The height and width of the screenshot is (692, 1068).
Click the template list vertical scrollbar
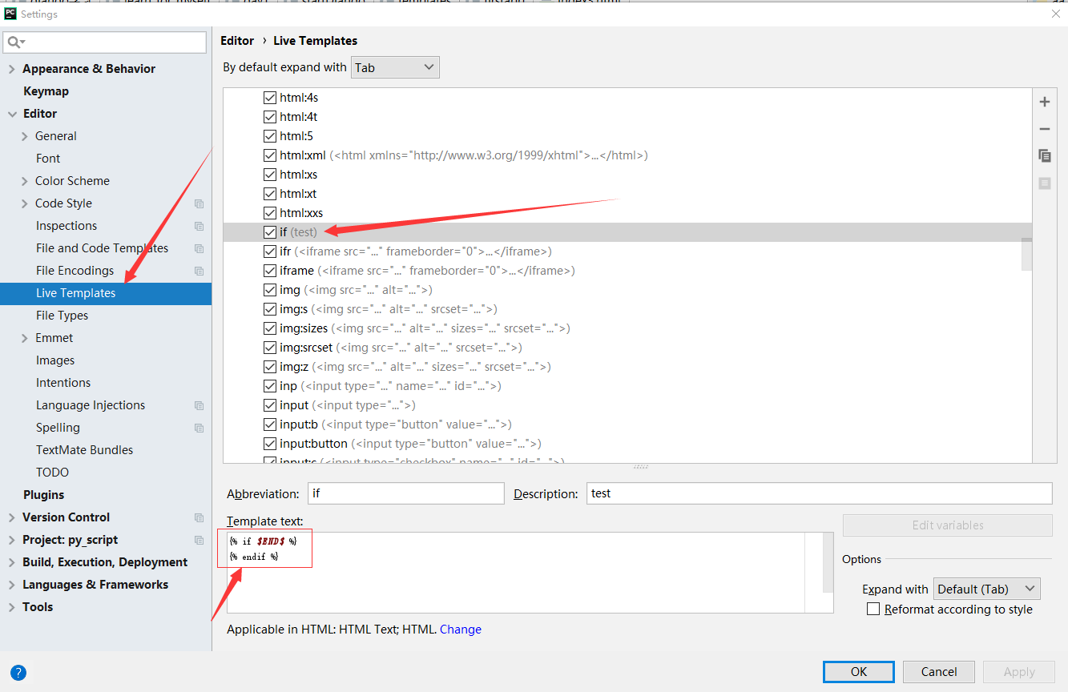[x=1026, y=255]
